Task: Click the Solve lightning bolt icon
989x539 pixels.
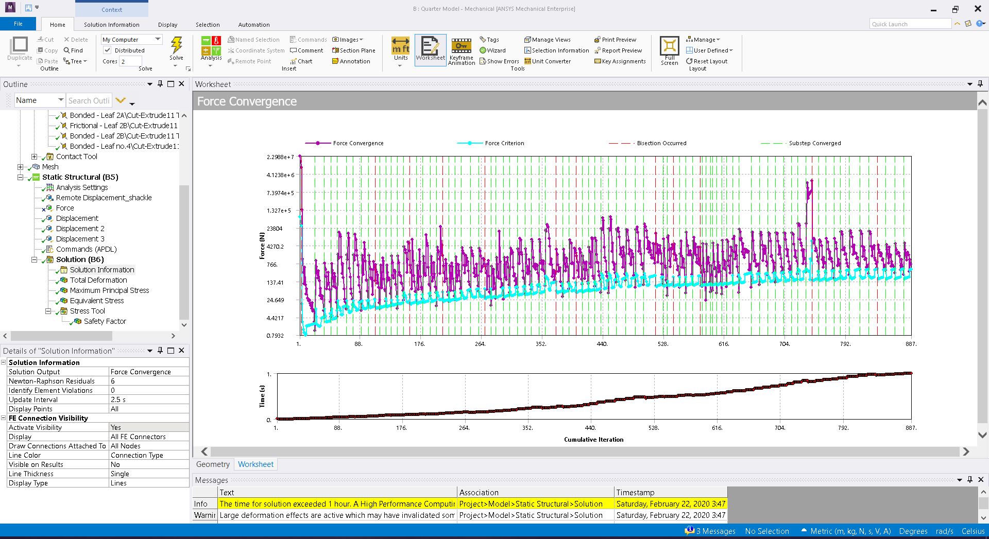Action: (x=176, y=45)
